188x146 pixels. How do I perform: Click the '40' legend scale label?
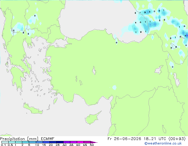coord(78,145)
